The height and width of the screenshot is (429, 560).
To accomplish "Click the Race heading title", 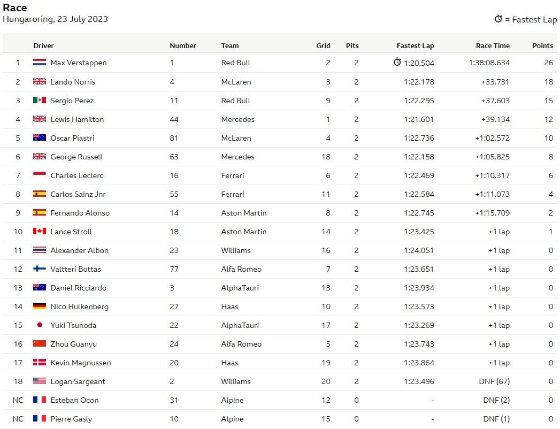I will point(15,7).
